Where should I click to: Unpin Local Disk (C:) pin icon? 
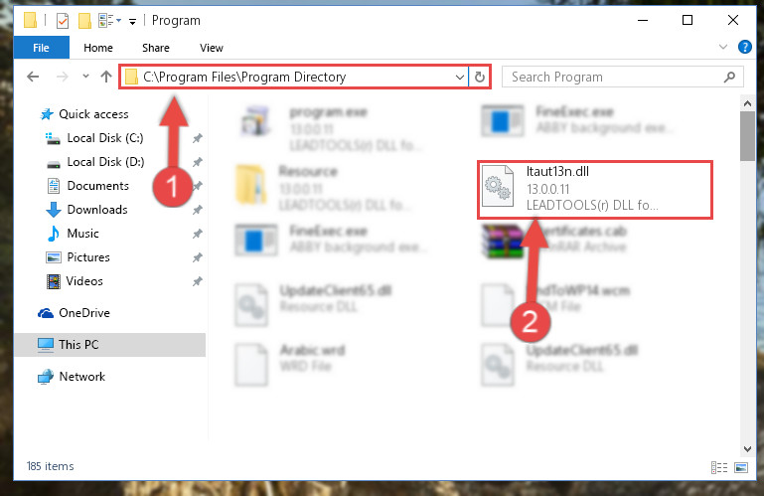tap(198, 138)
